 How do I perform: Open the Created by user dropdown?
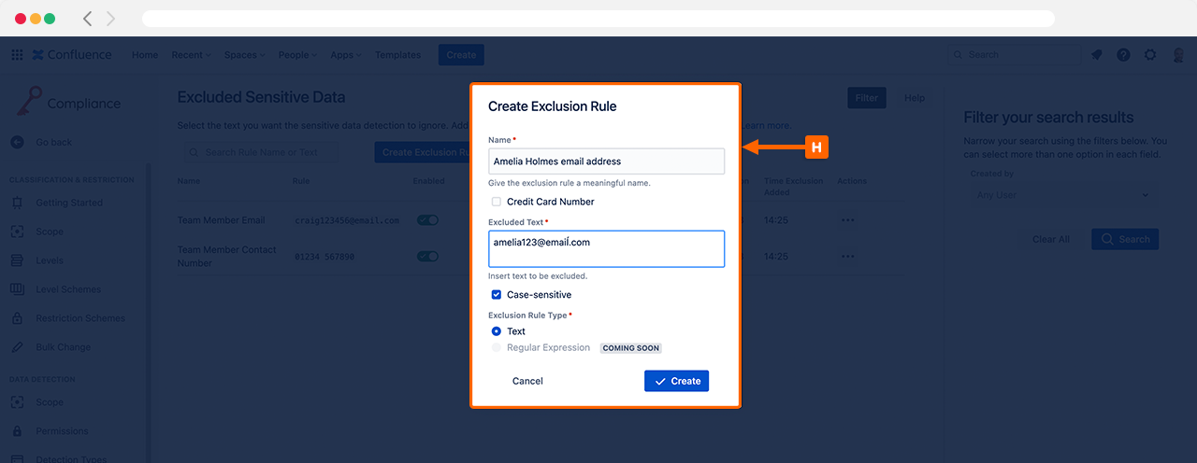1060,195
